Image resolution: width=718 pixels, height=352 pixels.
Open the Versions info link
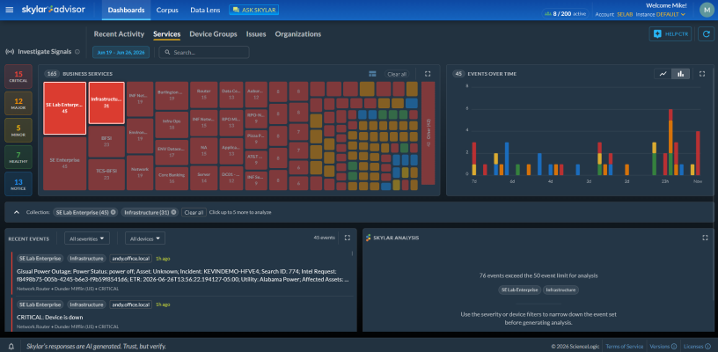[663, 347]
